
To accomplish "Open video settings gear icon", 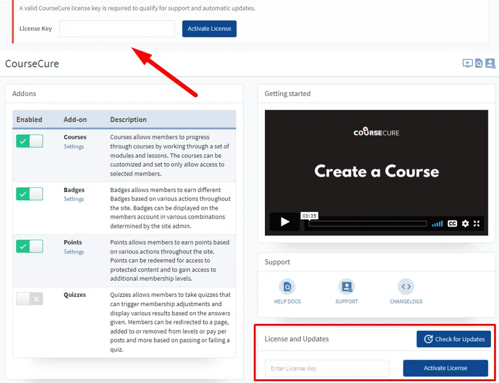I will [x=465, y=224].
